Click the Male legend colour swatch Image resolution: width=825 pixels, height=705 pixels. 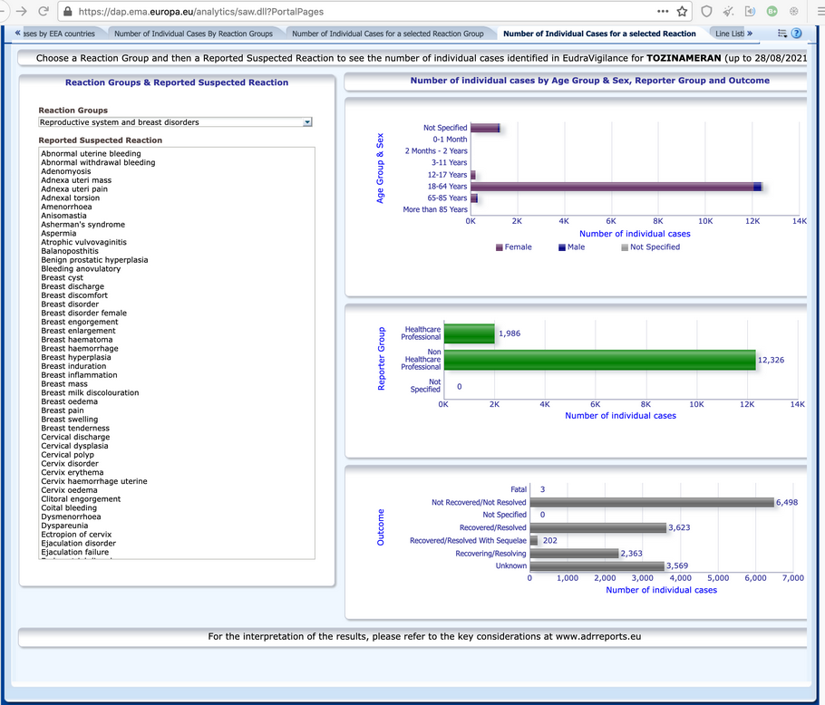coord(562,247)
